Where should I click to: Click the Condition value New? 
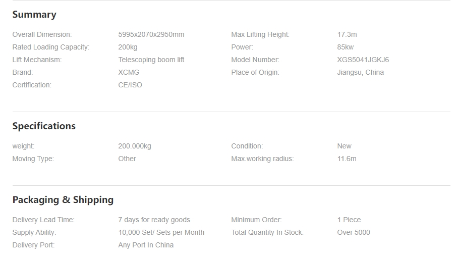tap(344, 146)
